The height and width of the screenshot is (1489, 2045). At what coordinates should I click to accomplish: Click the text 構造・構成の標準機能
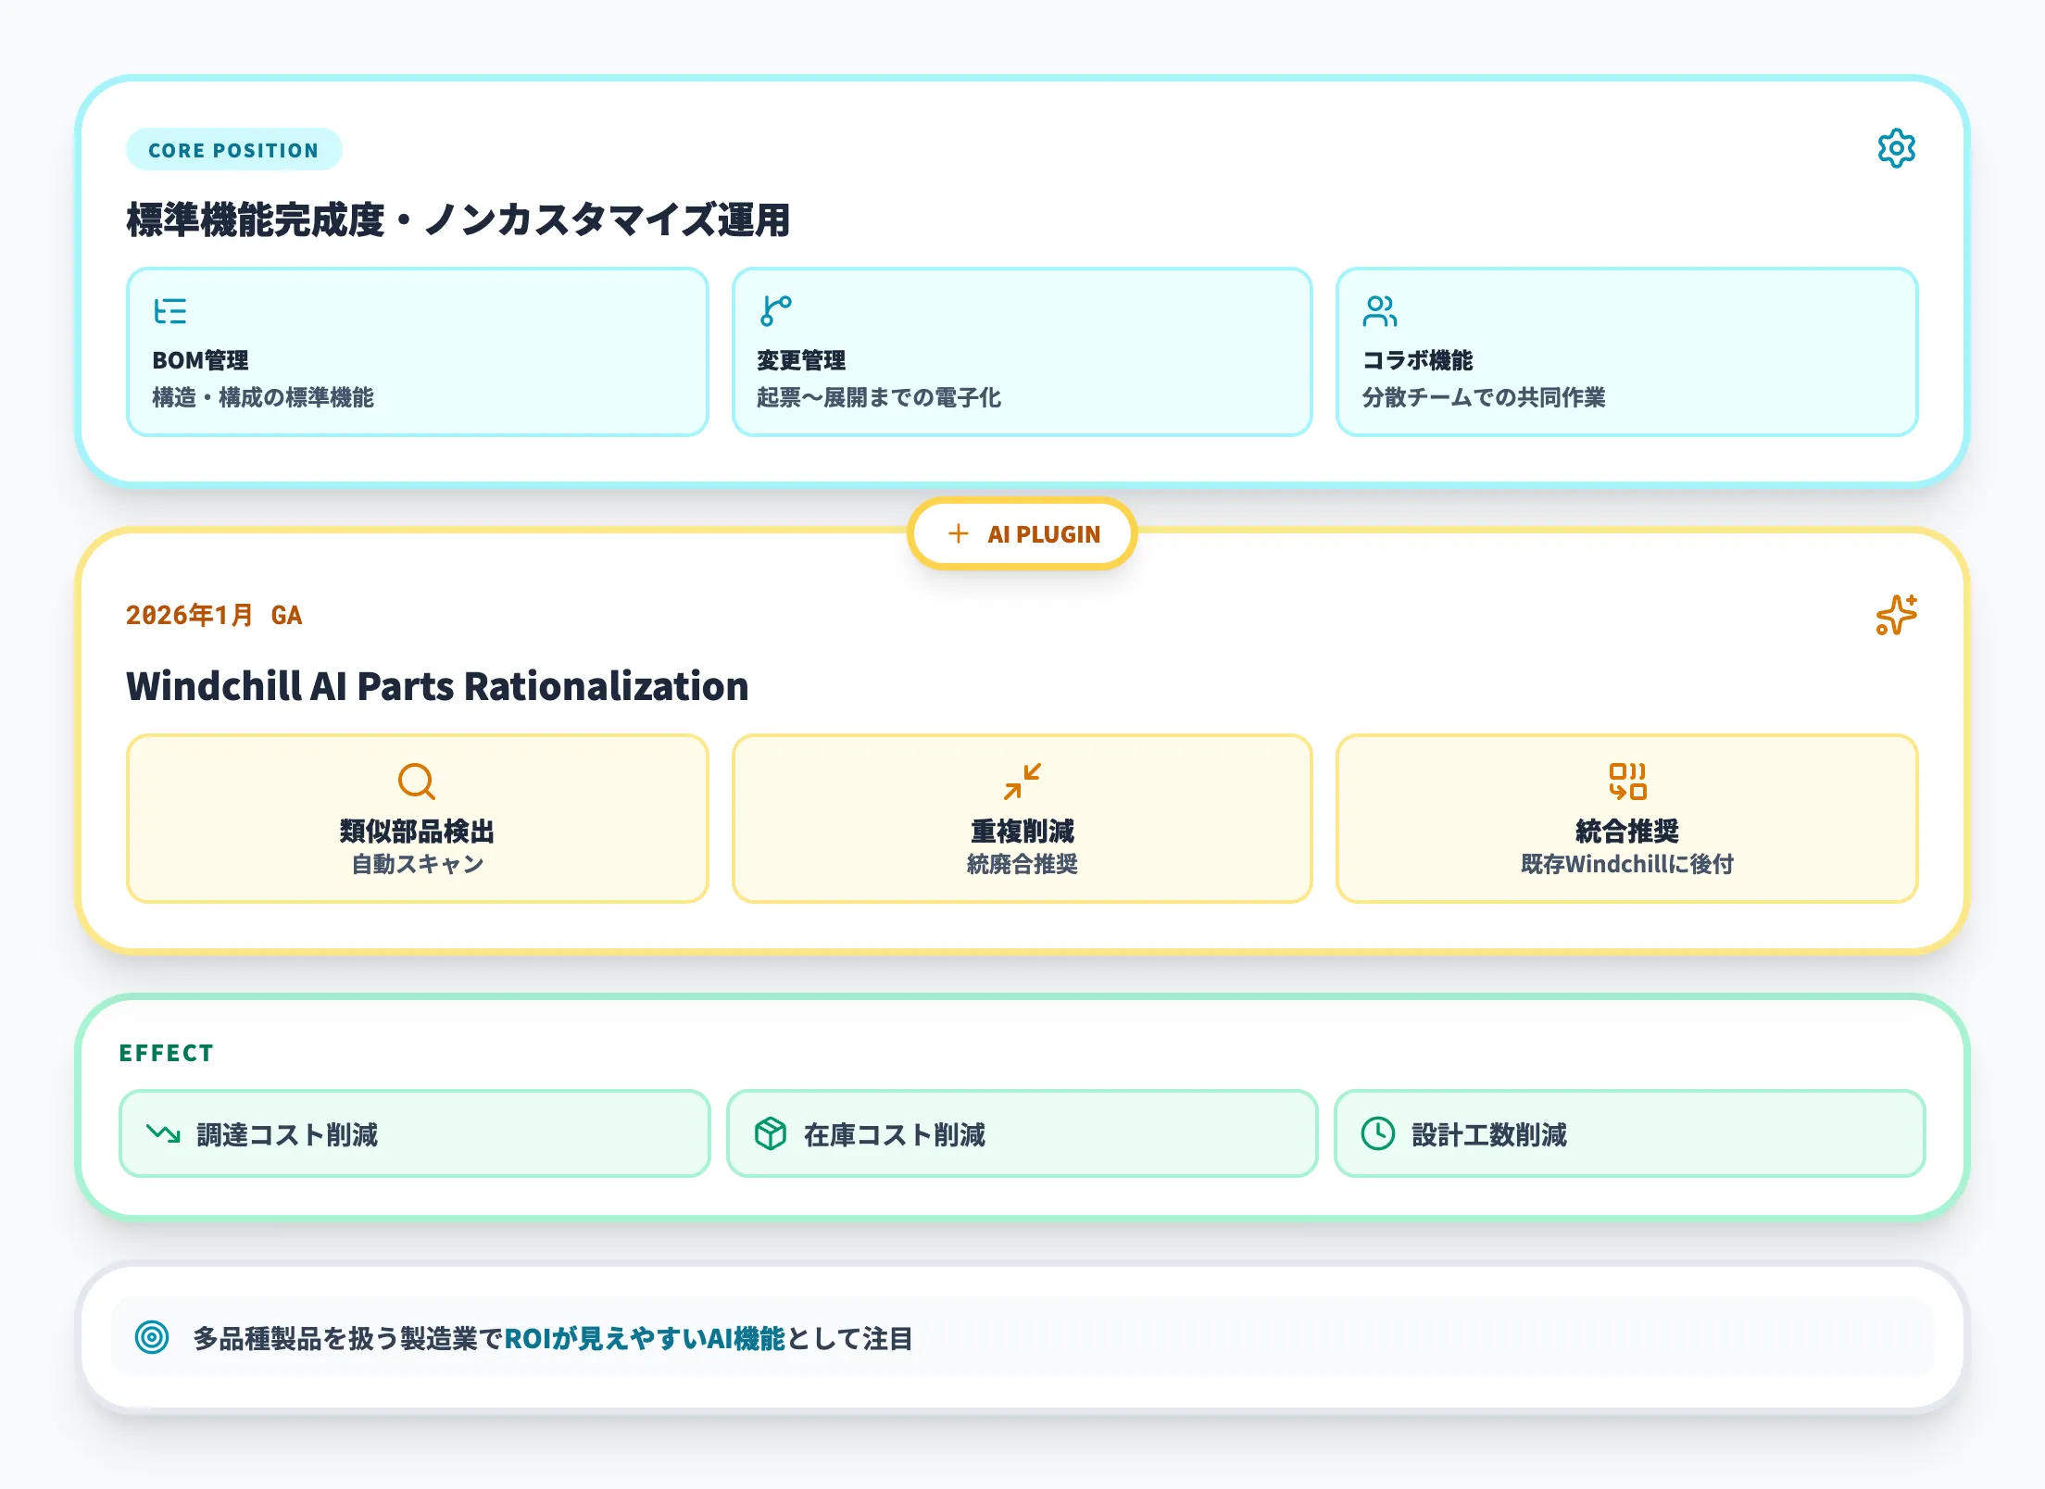click(263, 397)
